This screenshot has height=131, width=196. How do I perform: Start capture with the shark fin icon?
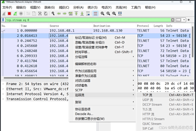click(x=4, y=14)
